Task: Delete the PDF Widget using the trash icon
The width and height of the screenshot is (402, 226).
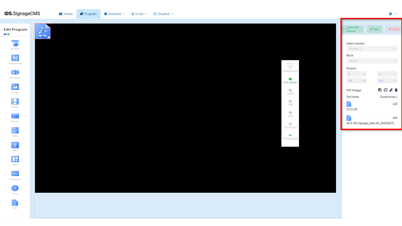Action: [396, 90]
